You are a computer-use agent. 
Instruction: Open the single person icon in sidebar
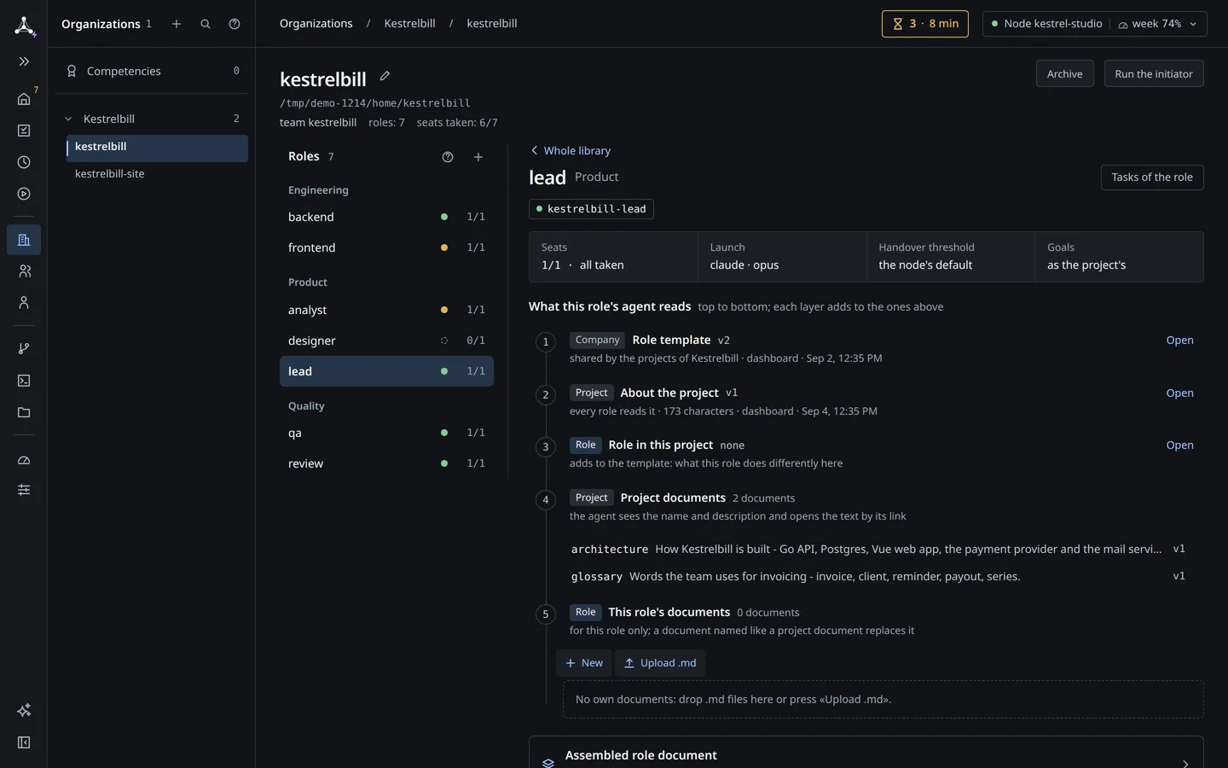[24, 303]
